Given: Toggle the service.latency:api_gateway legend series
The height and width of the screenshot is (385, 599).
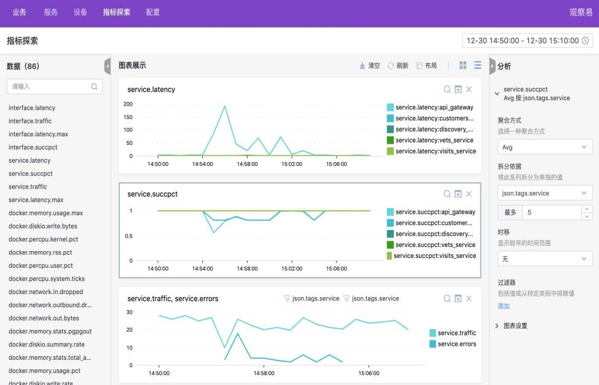Looking at the screenshot, I should (x=430, y=107).
